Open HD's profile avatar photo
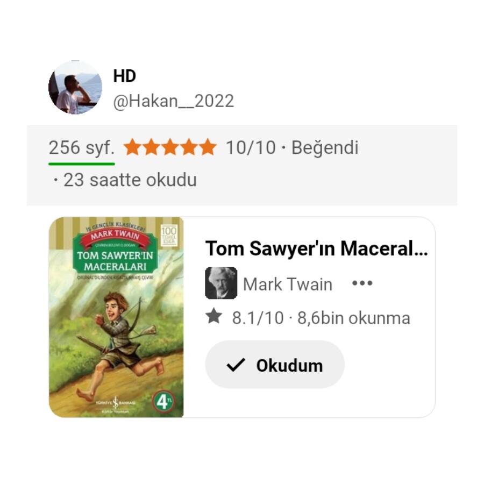This screenshot has width=484, height=484. (x=75, y=88)
